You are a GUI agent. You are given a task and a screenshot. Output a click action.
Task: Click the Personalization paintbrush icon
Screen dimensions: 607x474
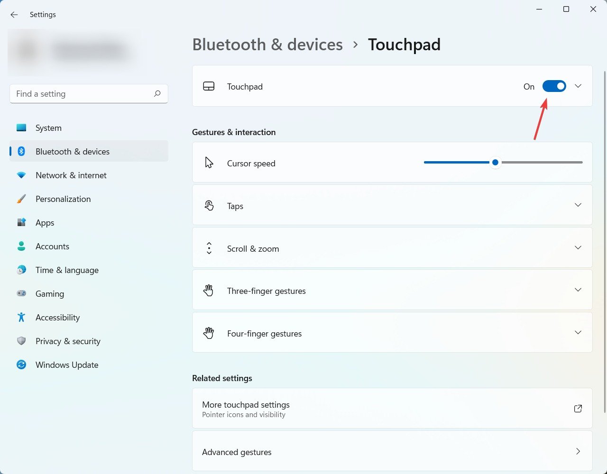(x=21, y=199)
